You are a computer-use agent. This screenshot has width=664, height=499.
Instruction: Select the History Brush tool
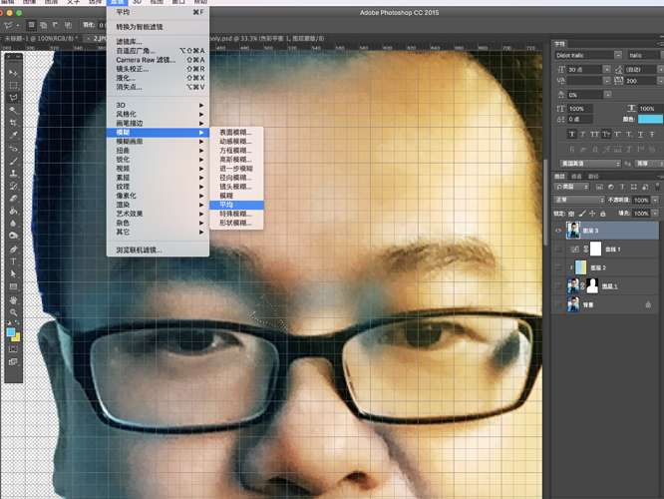(x=13, y=186)
